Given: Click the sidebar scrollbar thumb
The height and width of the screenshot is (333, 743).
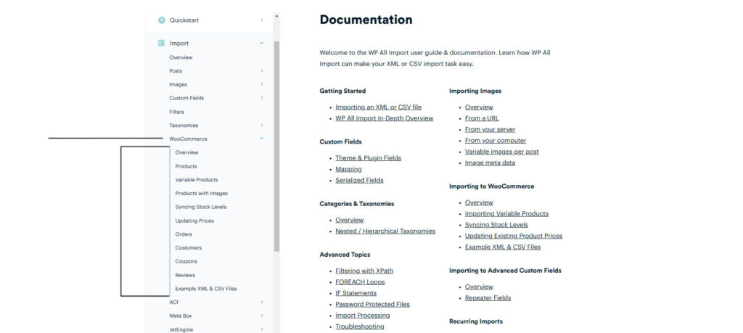Looking at the screenshot, I should pos(276,146).
